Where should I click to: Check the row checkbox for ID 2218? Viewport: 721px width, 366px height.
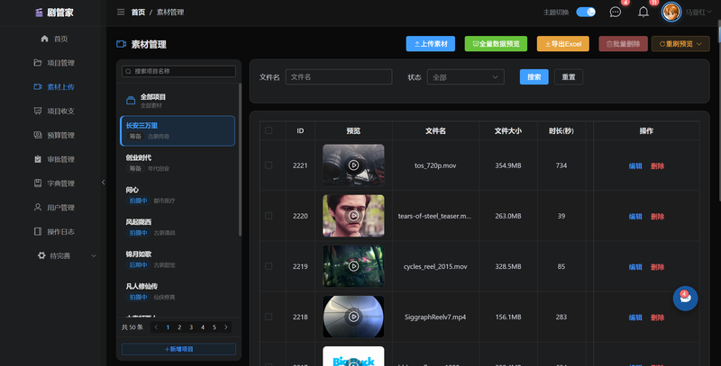coord(269,317)
